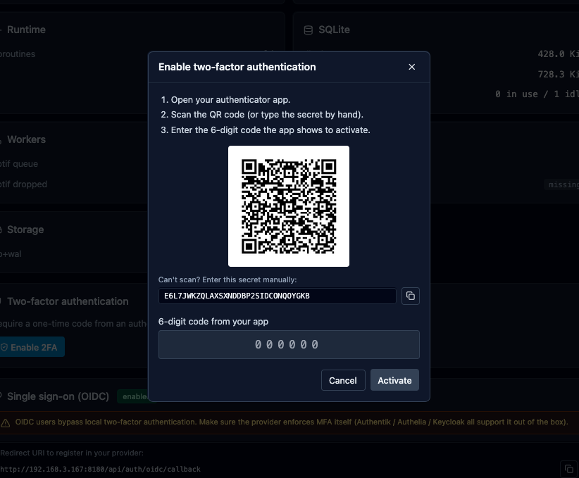Click the 'Single sign-on (OIDC)' heading
The image size is (579, 478).
(58, 396)
